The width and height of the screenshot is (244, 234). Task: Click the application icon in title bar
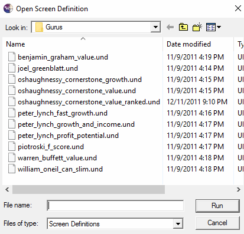[x=8, y=8]
